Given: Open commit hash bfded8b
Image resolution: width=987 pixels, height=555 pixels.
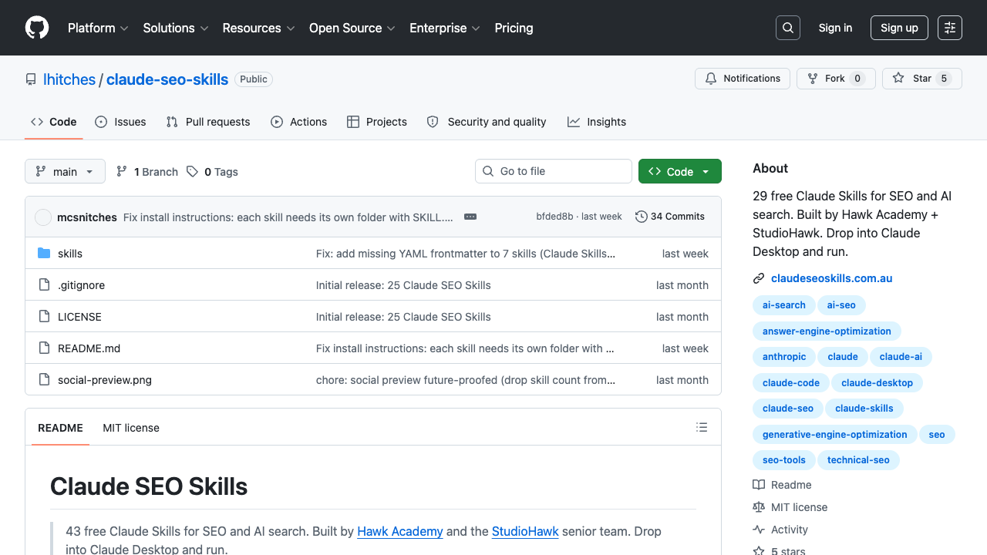Looking at the screenshot, I should click(554, 217).
